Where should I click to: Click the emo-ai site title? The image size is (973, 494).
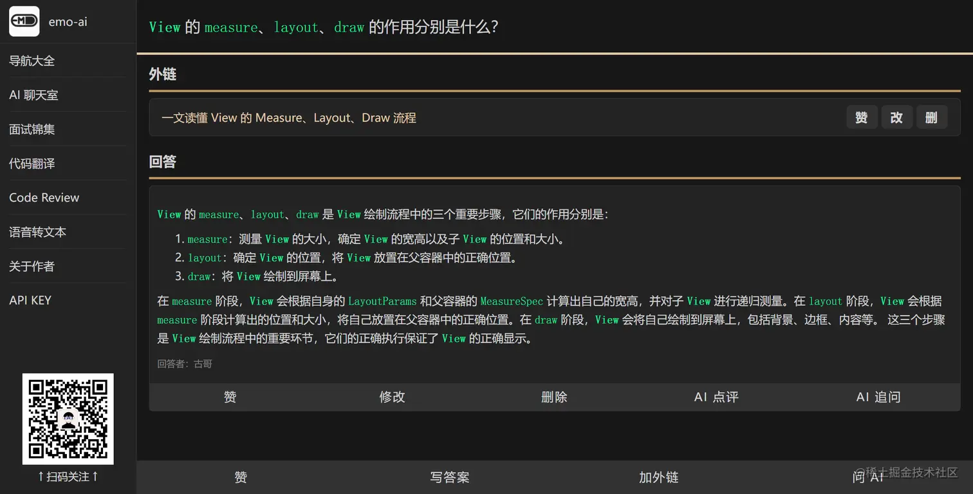point(68,22)
